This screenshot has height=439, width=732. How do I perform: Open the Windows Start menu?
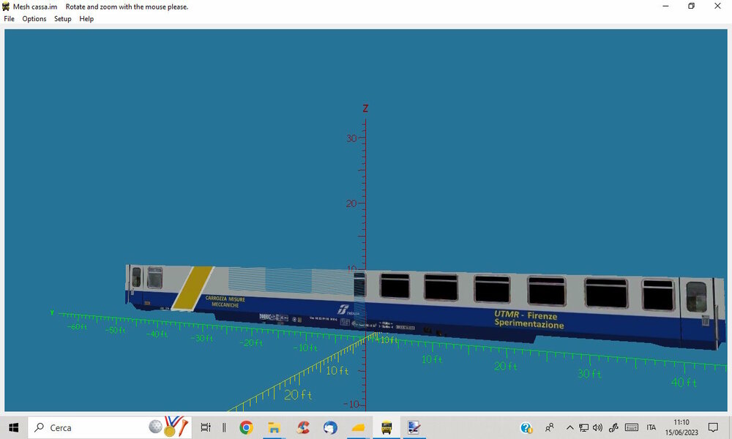coord(13,427)
